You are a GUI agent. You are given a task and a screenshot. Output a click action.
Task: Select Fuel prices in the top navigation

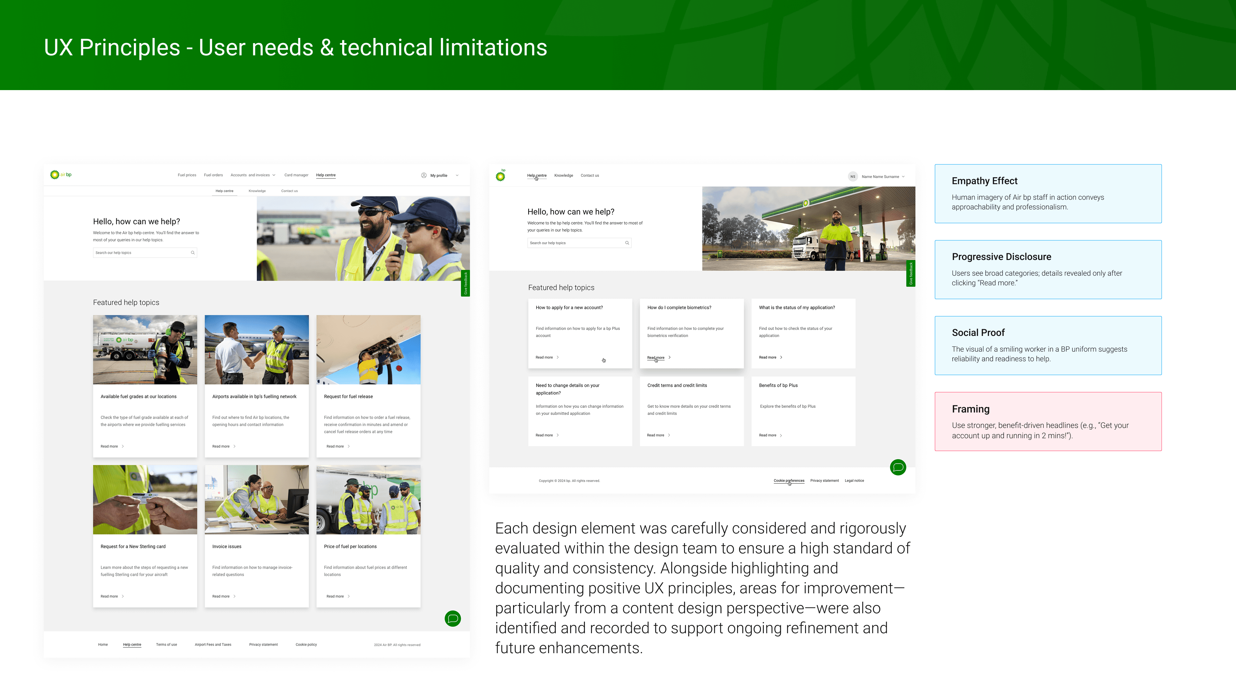pyautogui.click(x=187, y=175)
